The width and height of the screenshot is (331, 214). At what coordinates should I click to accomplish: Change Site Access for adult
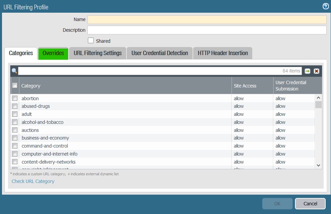(239, 114)
